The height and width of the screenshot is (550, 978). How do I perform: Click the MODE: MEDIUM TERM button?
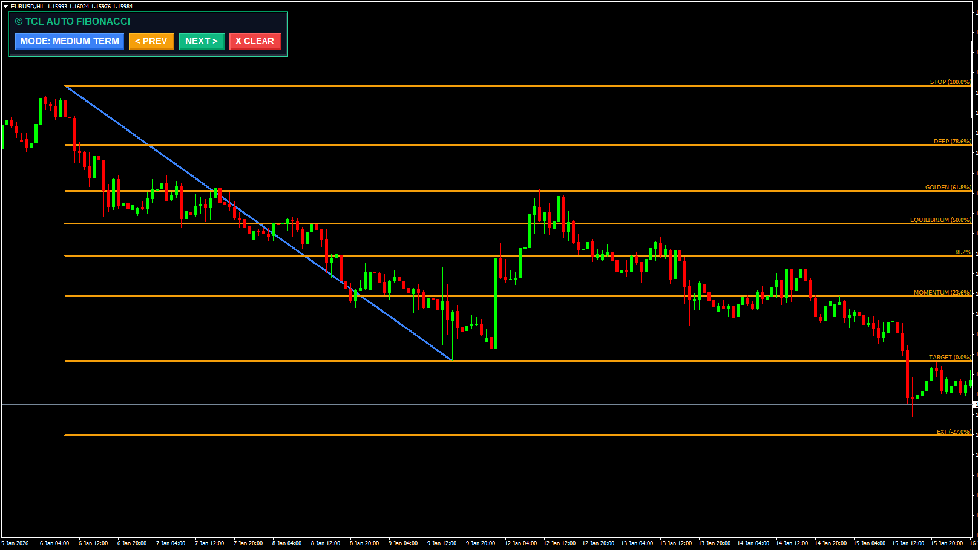(70, 41)
